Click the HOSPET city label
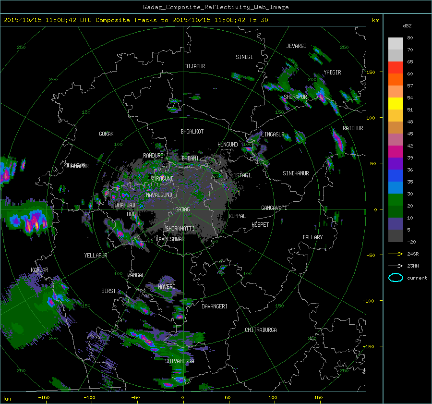432x404 pixels. pyautogui.click(x=260, y=225)
